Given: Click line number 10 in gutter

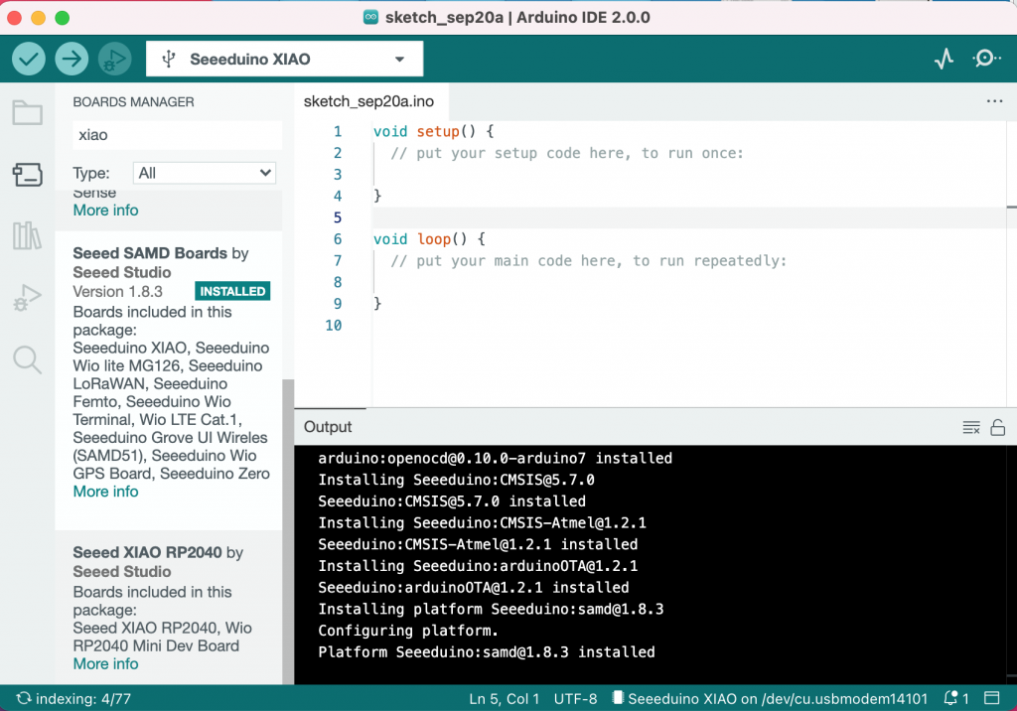Looking at the screenshot, I should click(334, 325).
